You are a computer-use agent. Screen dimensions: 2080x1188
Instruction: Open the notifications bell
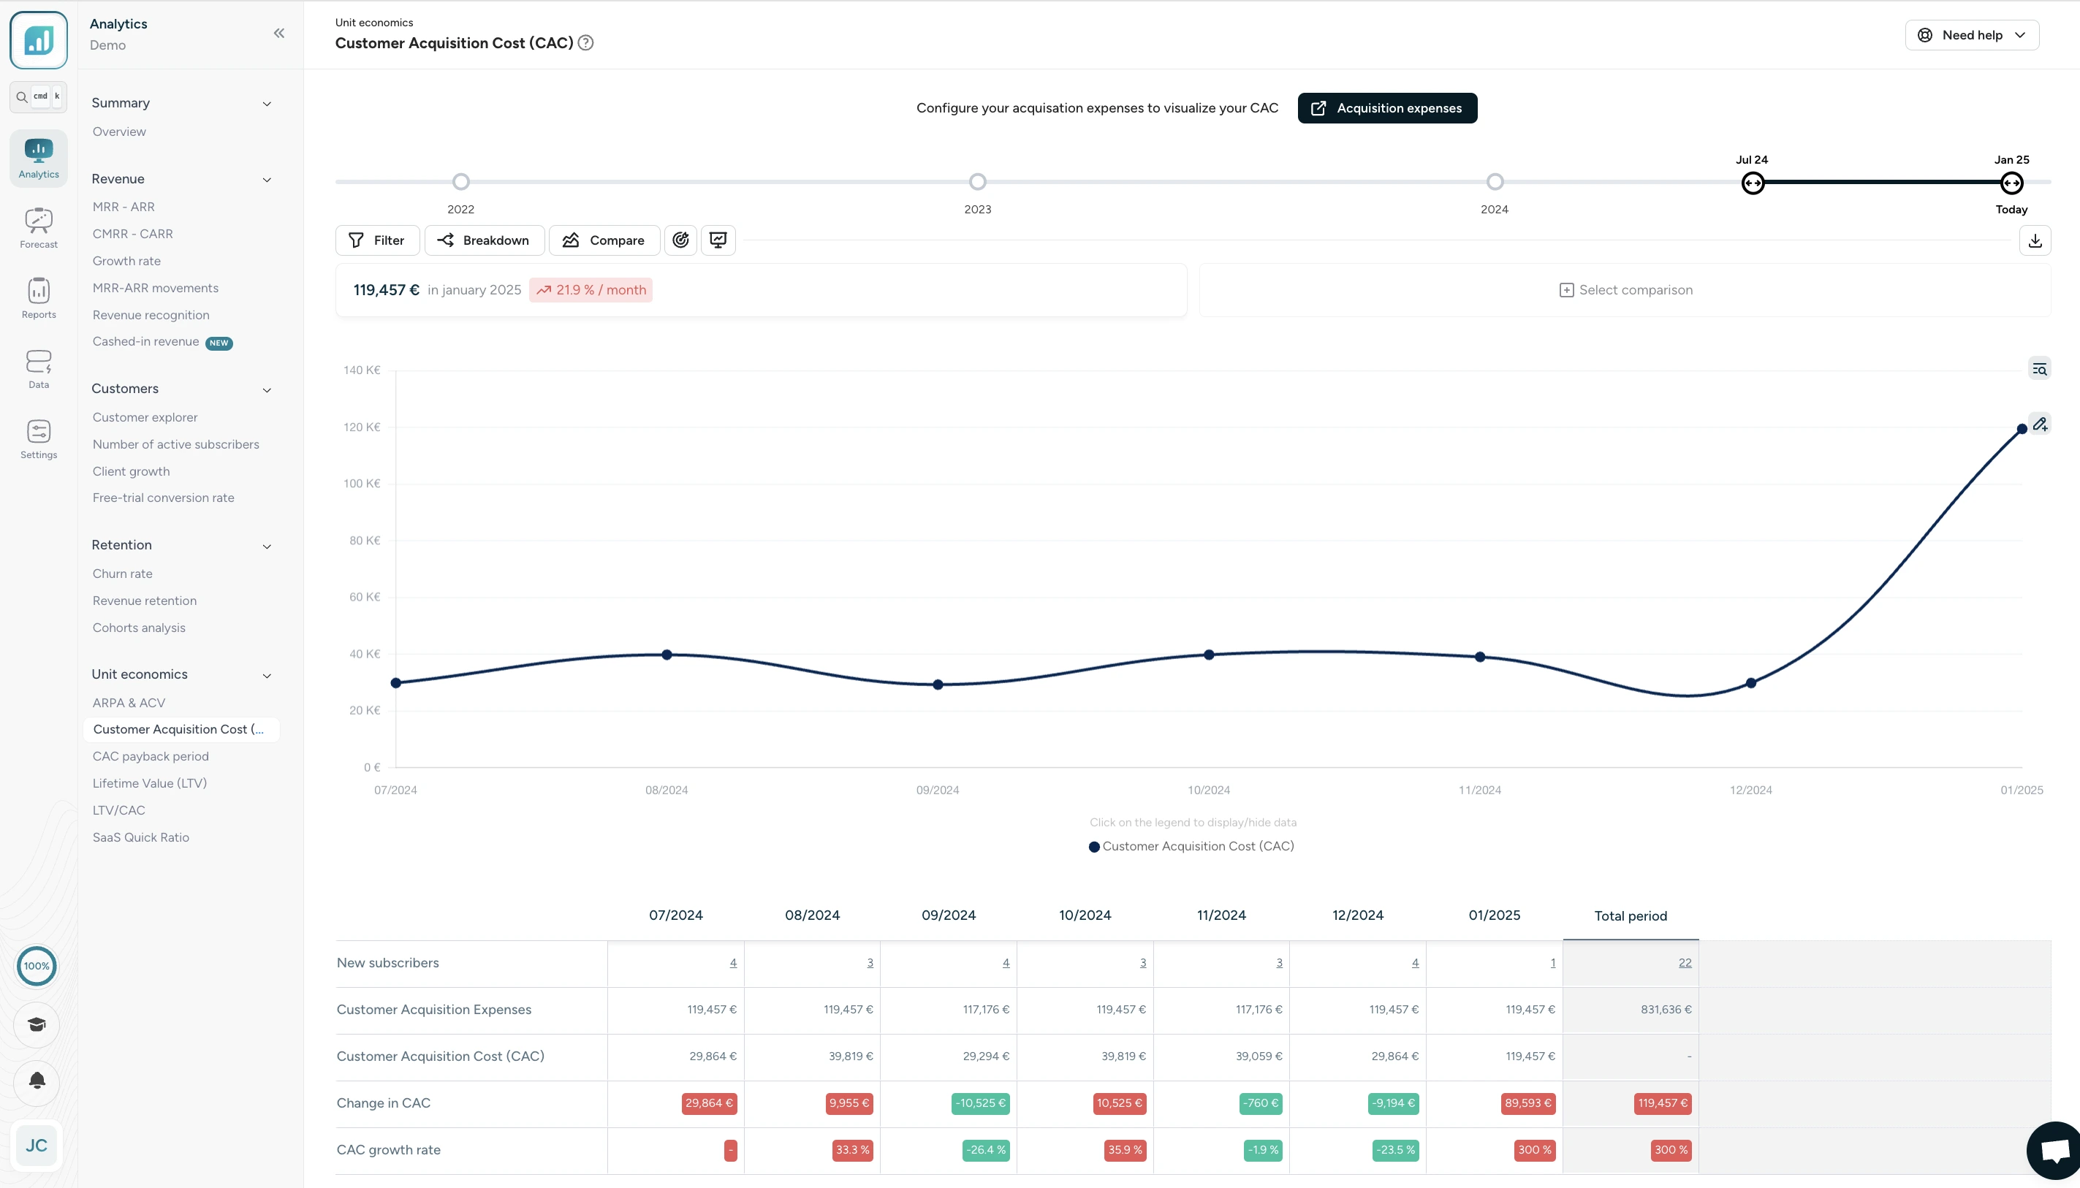coord(37,1081)
